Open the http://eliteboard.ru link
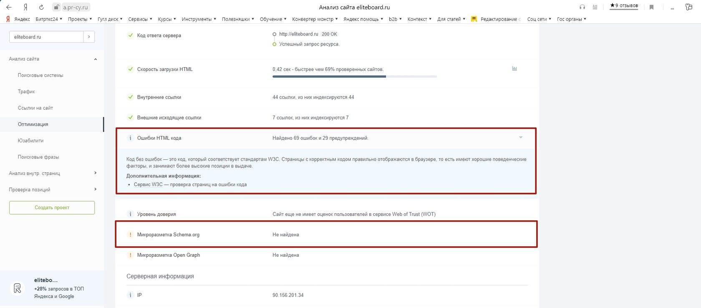The image size is (701, 308). point(299,34)
